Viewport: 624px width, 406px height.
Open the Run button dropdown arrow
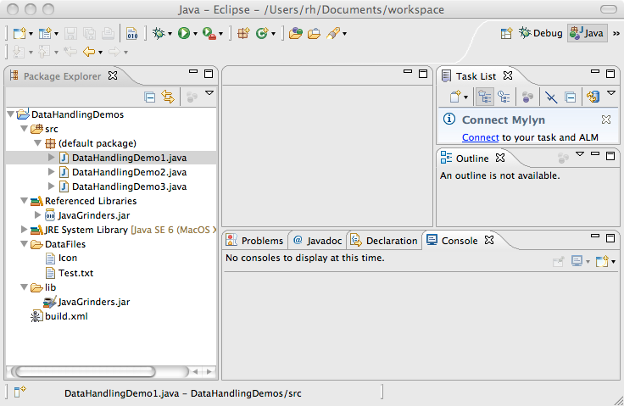(195, 34)
